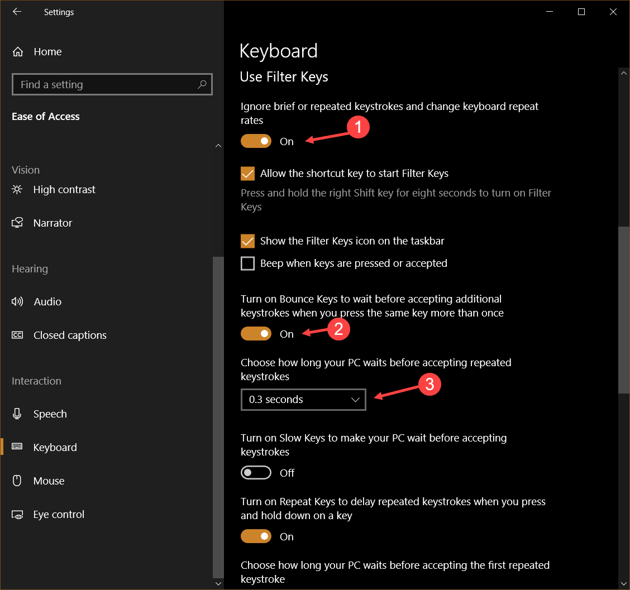The height and width of the screenshot is (590, 630).
Task: Open the 0.3 seconds dropdown
Action: point(303,400)
